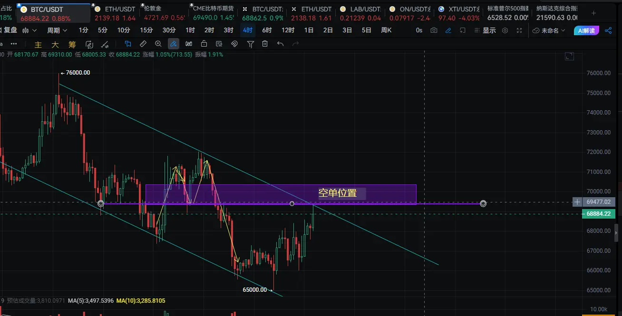
Task: Click the expand chart icon near price axis
Action: 569,56
